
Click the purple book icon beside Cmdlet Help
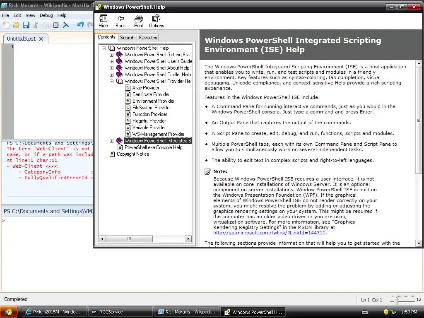point(119,75)
